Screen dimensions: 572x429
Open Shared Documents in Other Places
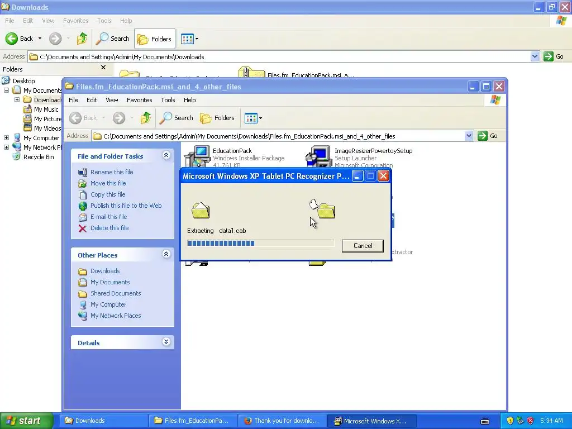[x=116, y=293]
